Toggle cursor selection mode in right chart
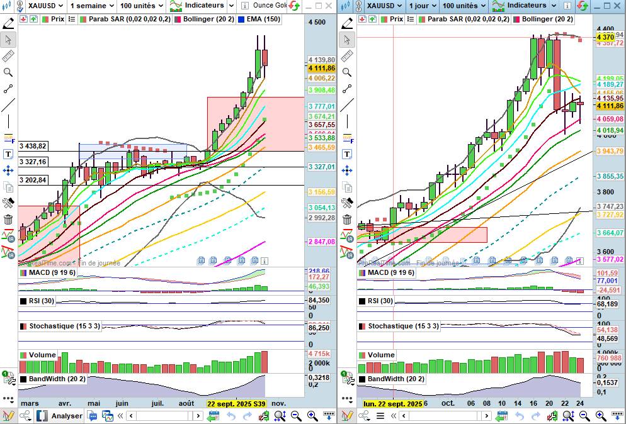 (347, 40)
